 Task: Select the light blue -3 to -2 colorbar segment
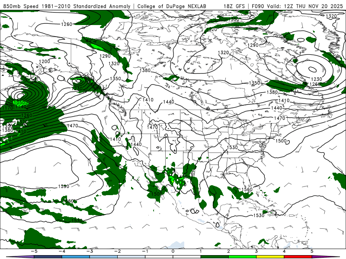pos(103,257)
